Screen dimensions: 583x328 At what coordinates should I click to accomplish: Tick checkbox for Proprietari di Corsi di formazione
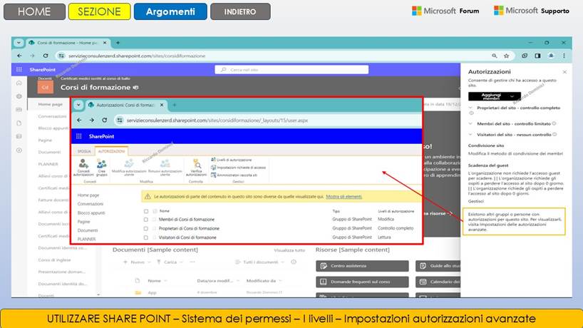(x=145, y=228)
